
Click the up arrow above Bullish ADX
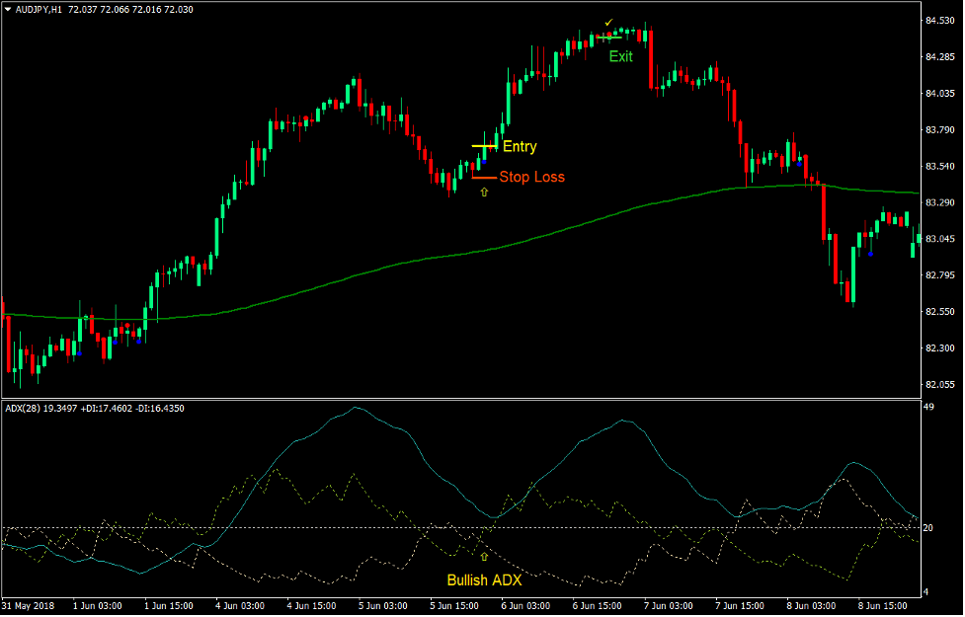[x=484, y=557]
